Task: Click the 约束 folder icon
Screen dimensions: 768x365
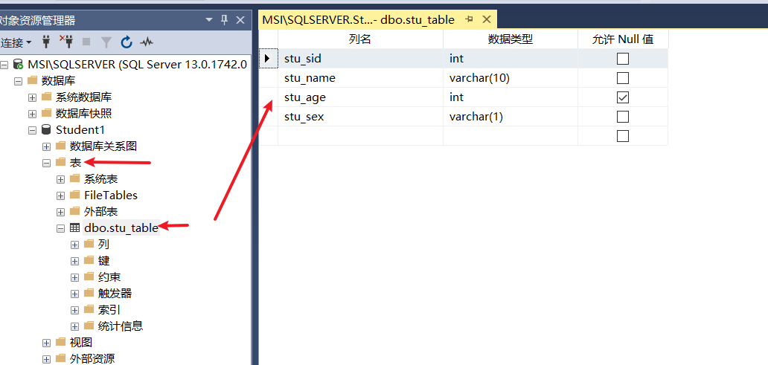Action: (89, 277)
